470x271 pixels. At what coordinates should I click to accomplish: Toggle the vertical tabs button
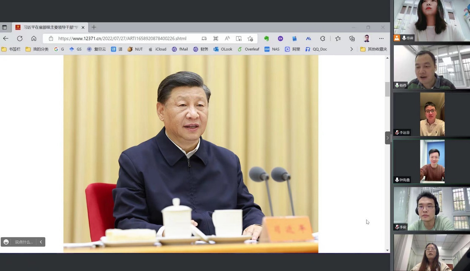click(4, 27)
